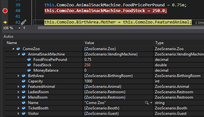Open the text visualizer magnifier for Name
204x117 pixels.
147,103
